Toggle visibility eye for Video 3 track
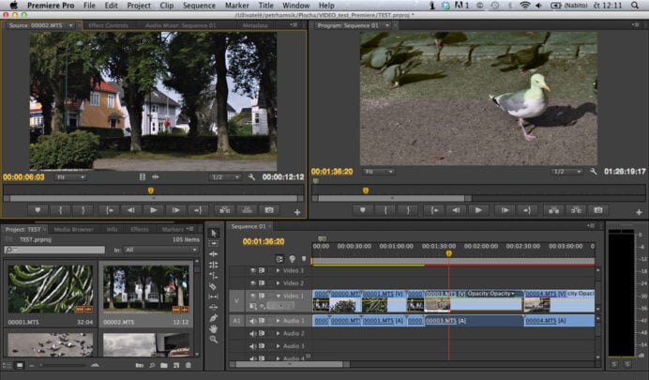Viewport: 649px width, 380px height. (252, 270)
